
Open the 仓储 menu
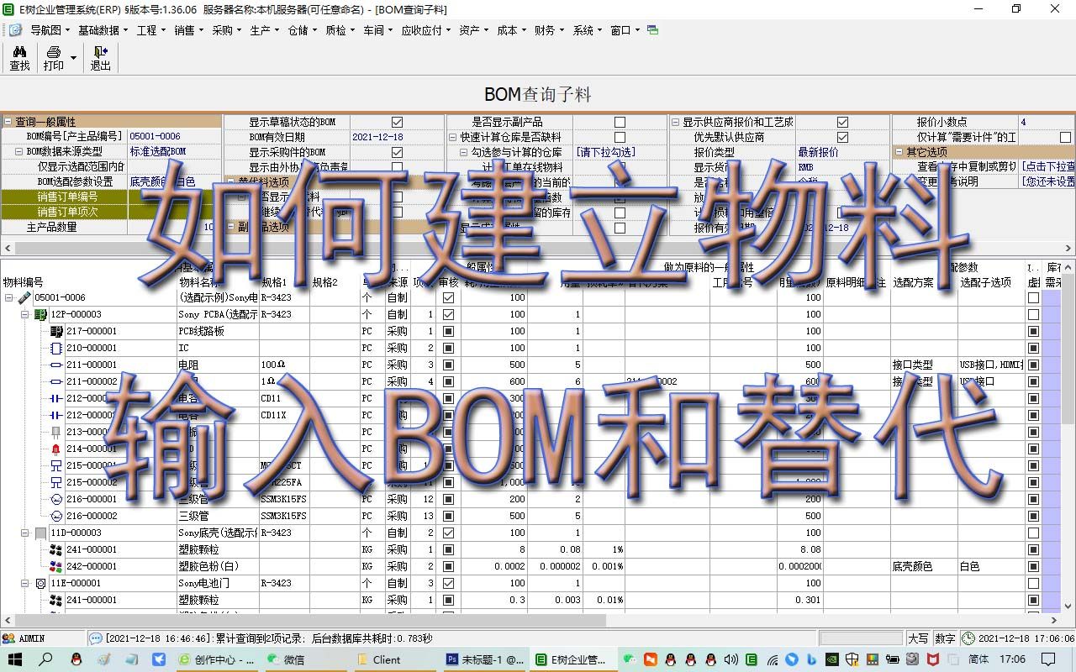303,30
